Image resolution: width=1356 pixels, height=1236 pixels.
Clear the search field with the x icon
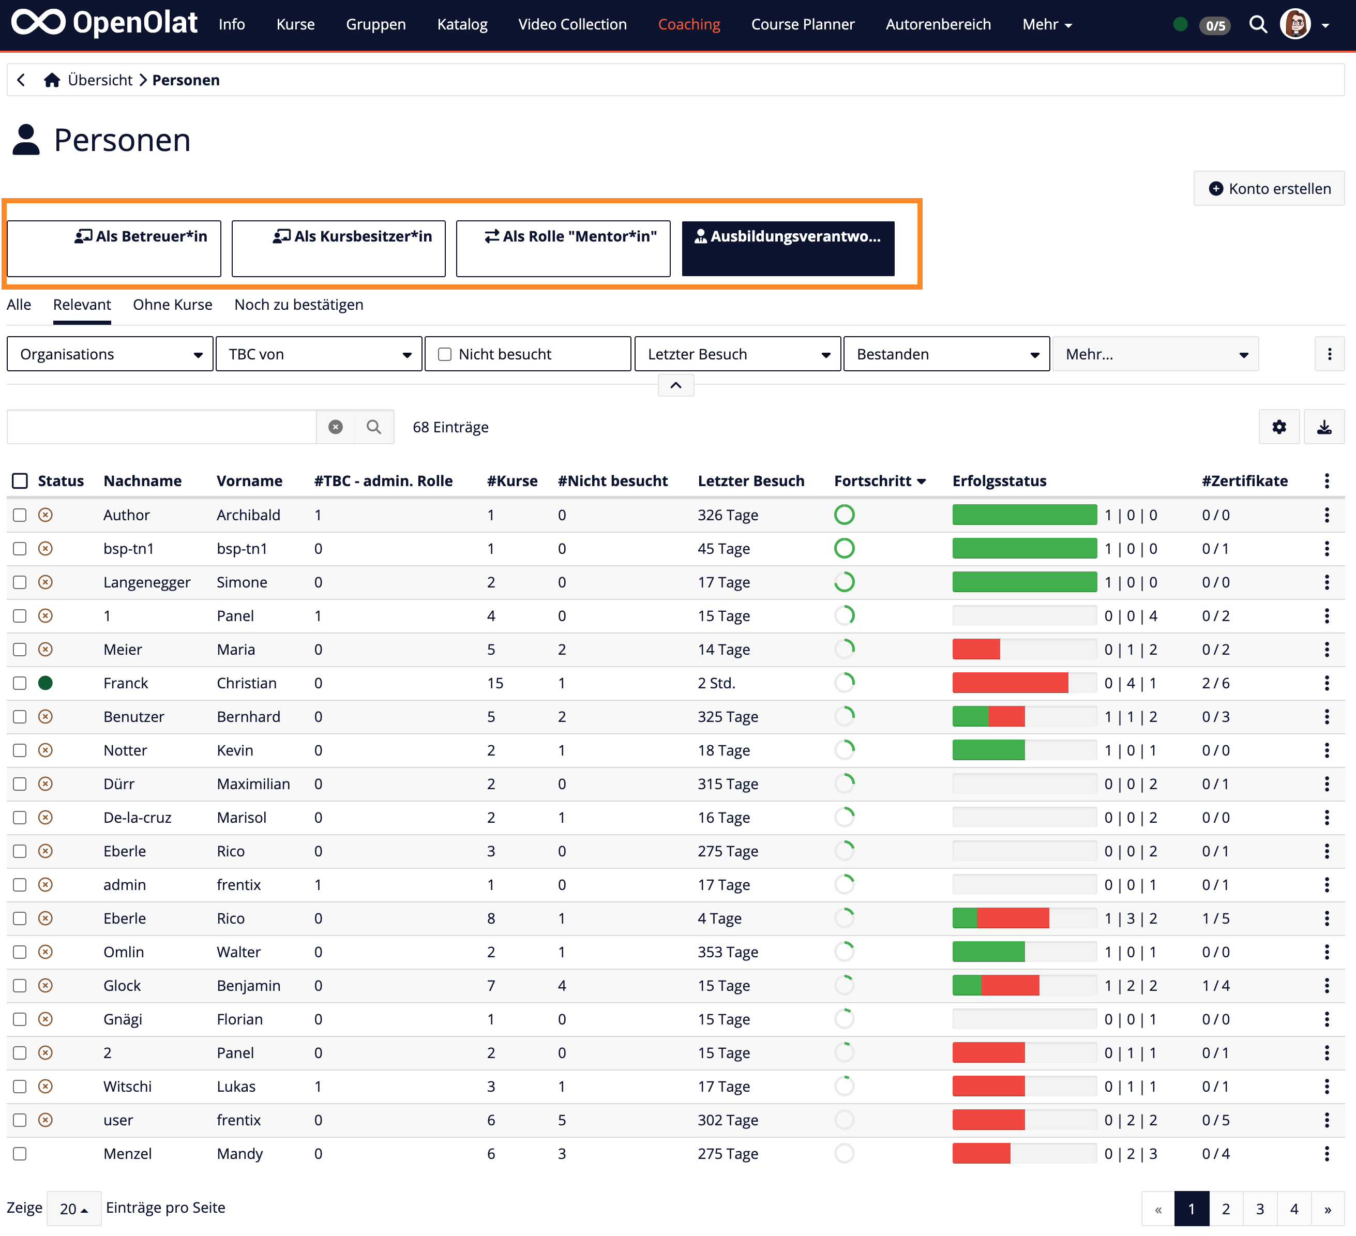click(336, 426)
